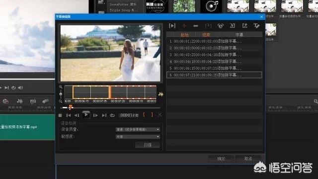Select subtitle row 6 starting 00:00:07:21
This screenshot has height=179, width=318.
point(214,75)
